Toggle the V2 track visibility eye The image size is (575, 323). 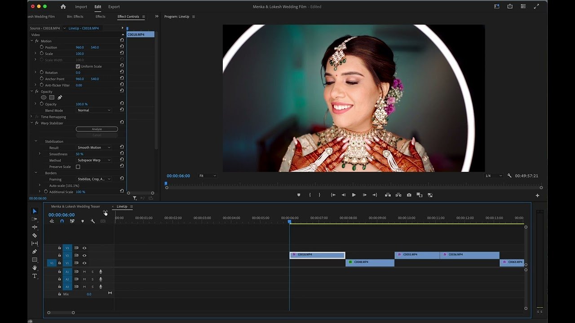click(84, 255)
